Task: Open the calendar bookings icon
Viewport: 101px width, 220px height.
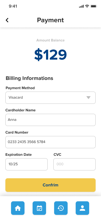Action: [39, 208]
